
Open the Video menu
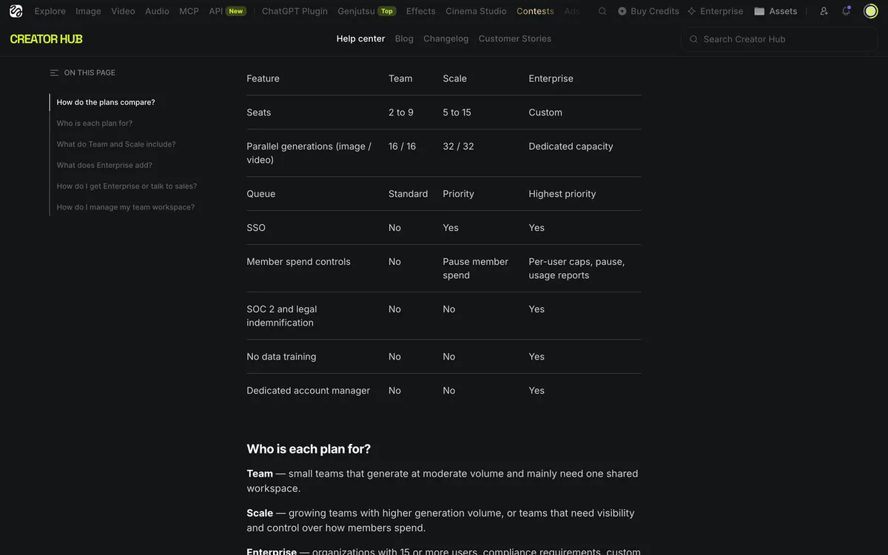point(123,11)
